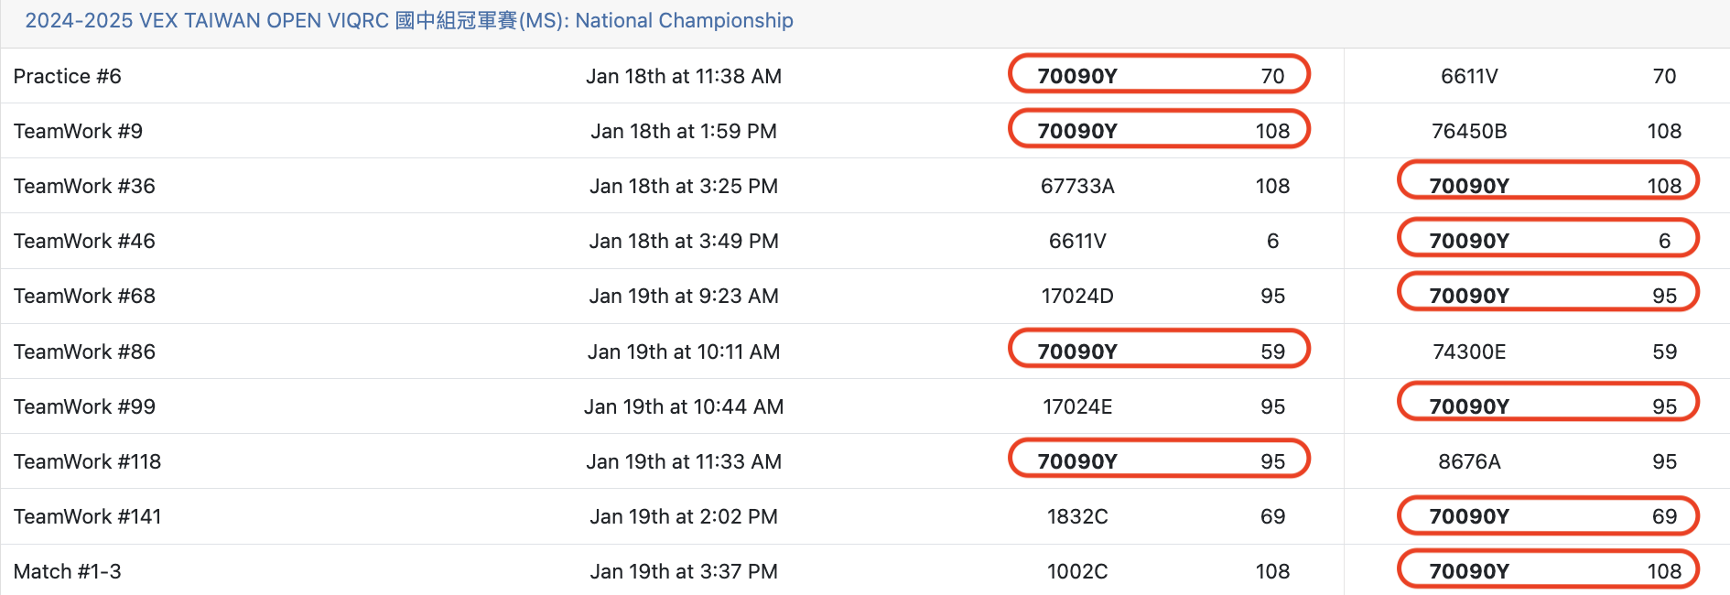Image resolution: width=1730 pixels, height=595 pixels.
Task: Open team 17024E link
Action: pyautogui.click(x=1076, y=406)
